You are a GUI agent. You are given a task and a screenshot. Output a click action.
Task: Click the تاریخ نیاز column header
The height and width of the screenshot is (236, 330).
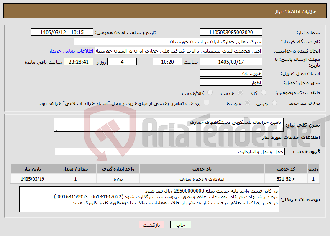point(32,169)
